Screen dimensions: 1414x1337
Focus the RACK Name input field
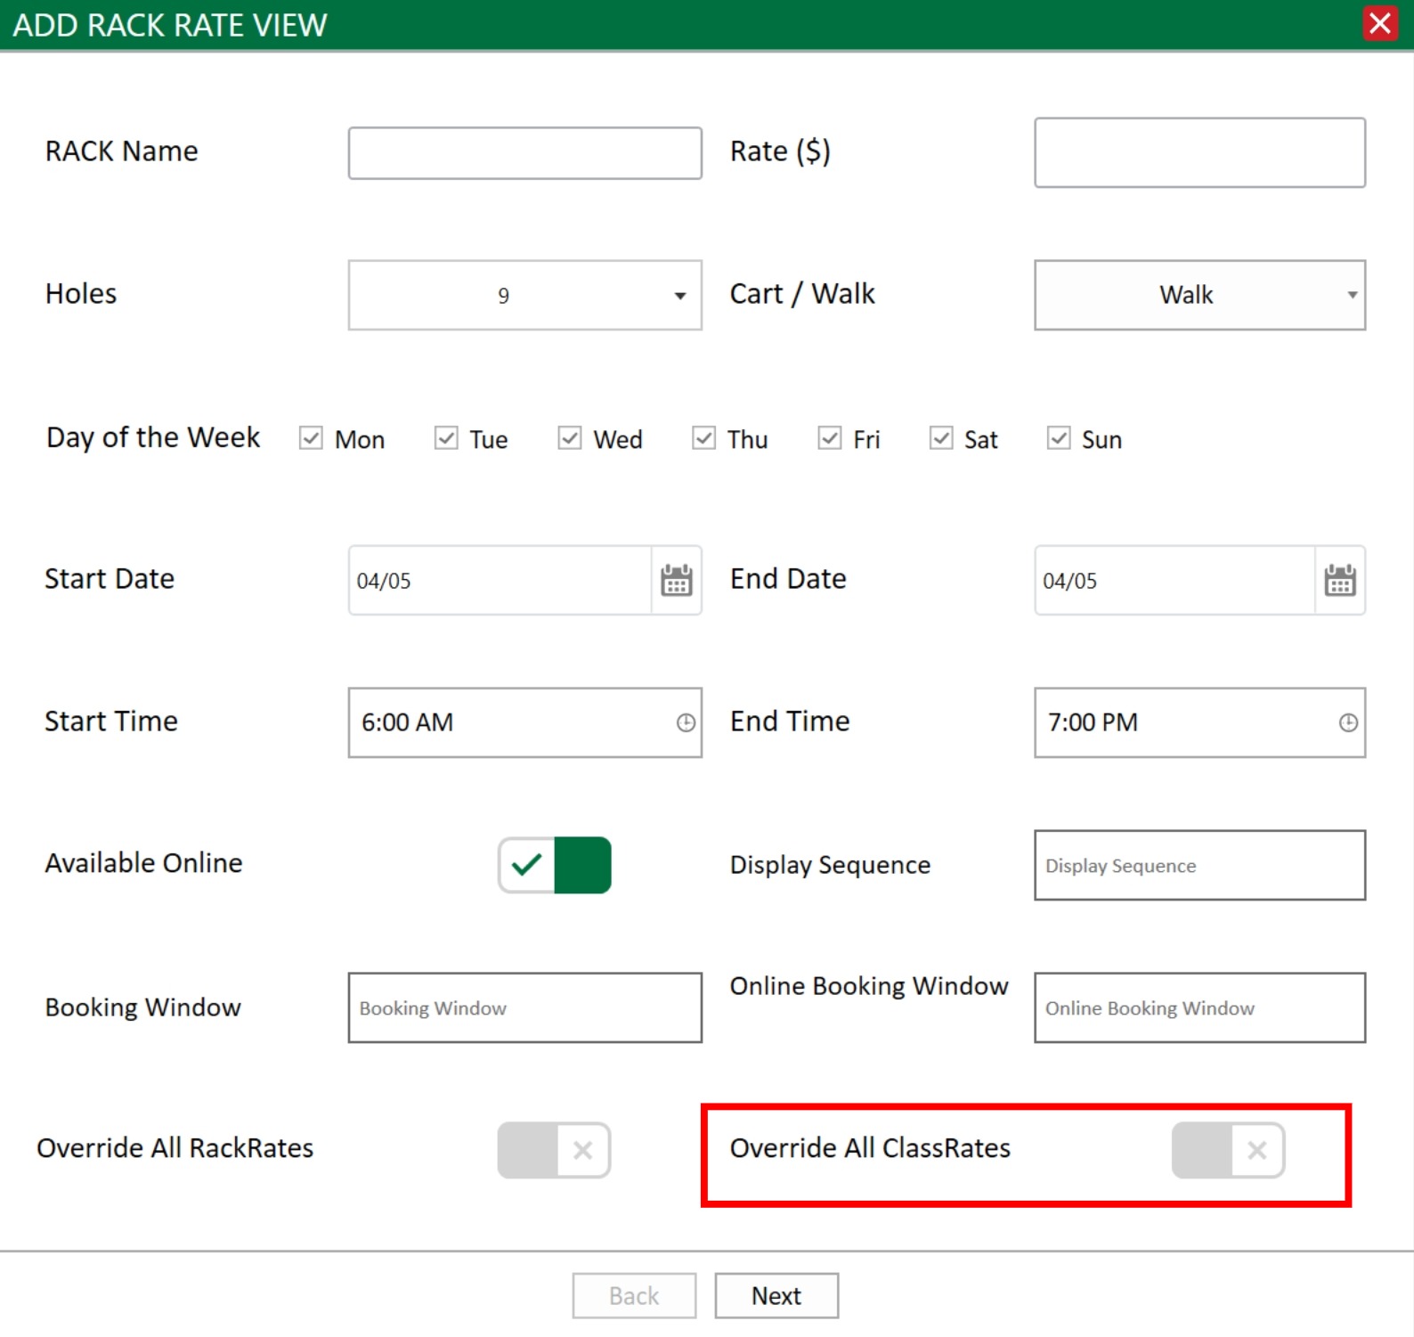[x=525, y=153]
